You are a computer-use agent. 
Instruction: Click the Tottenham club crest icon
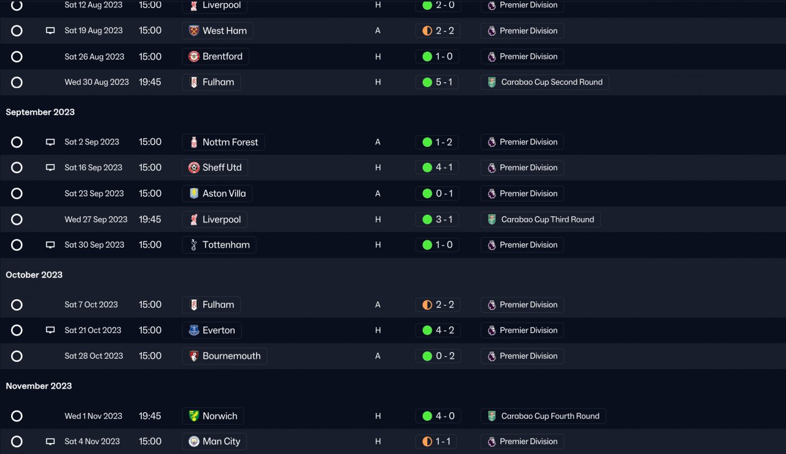click(194, 245)
